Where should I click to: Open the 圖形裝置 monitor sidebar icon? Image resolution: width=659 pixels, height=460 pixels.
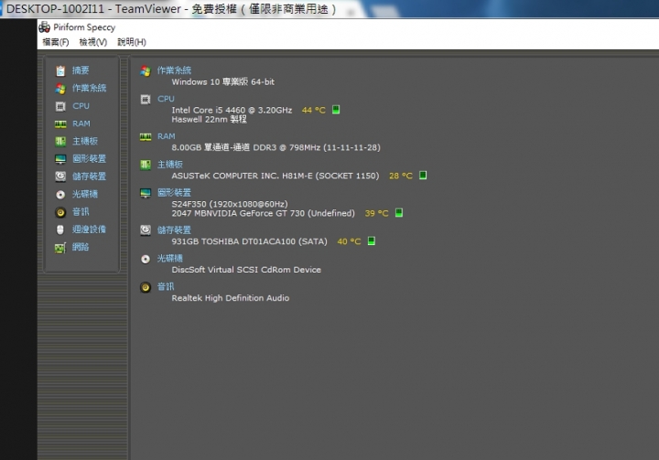(60, 159)
